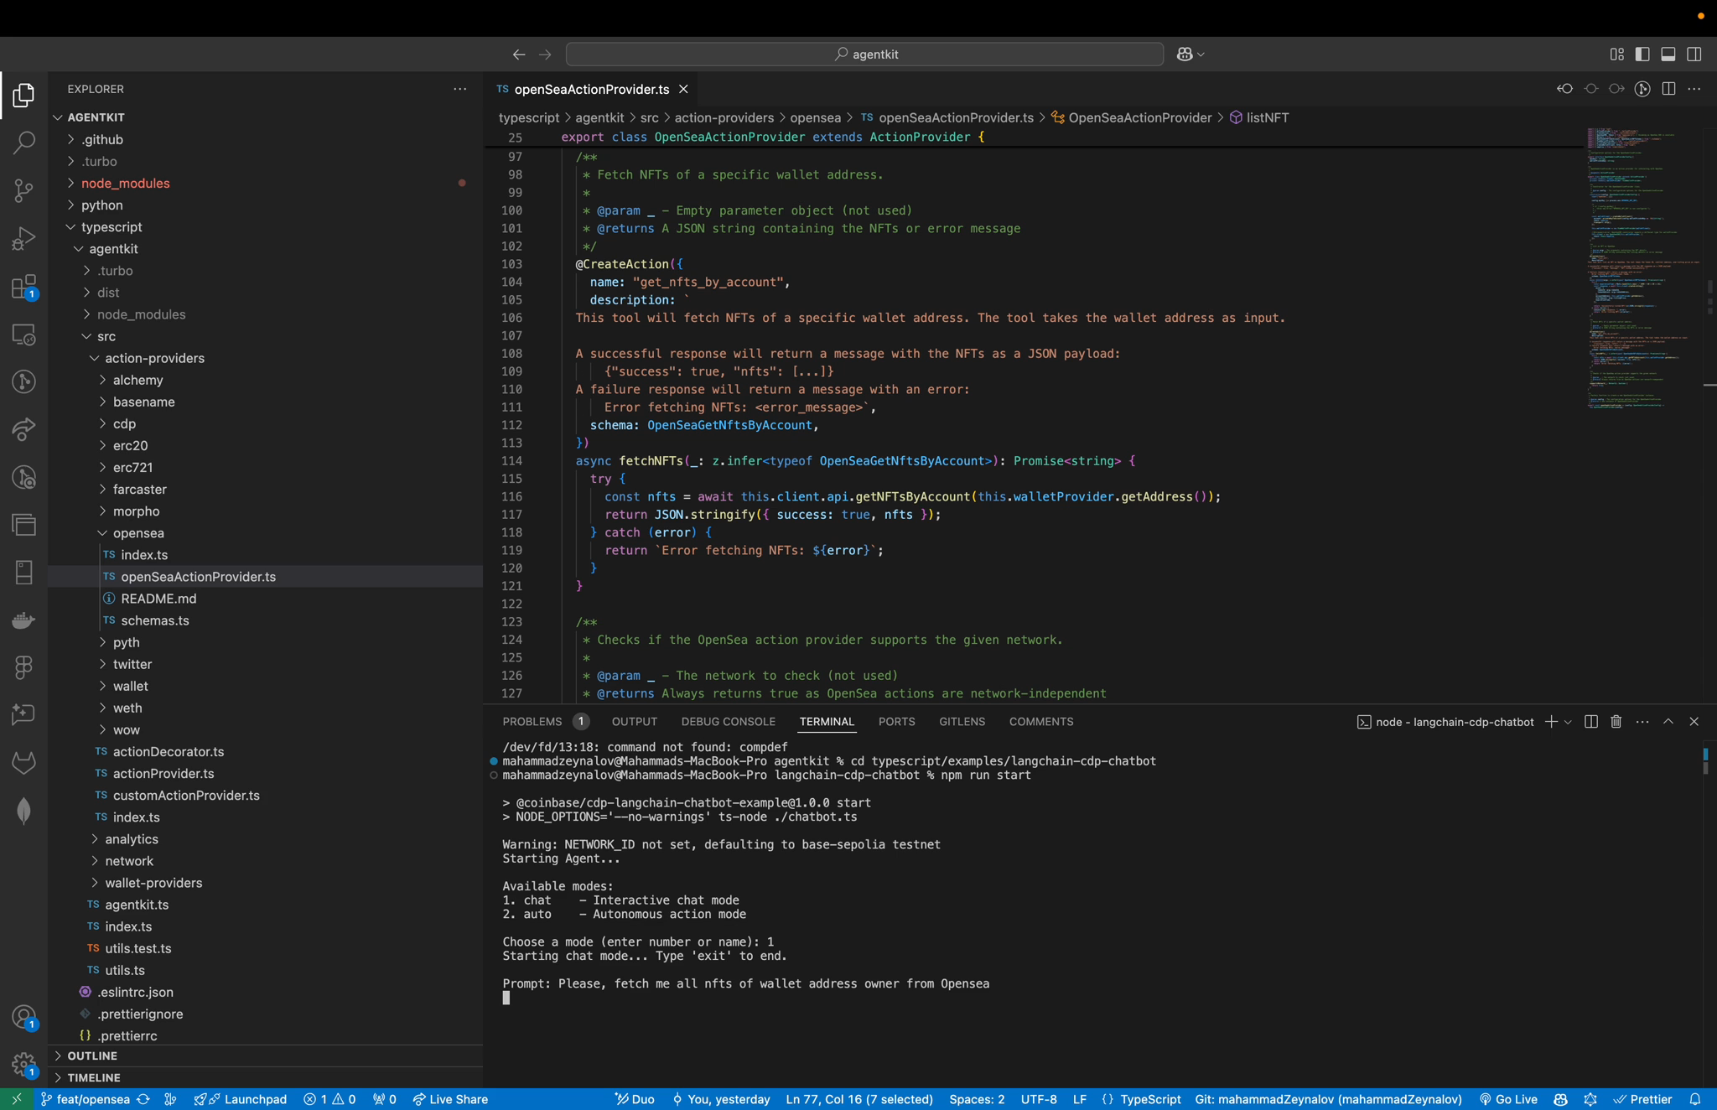
Task: Click Go Live in the status bar
Action: coord(1508,1099)
